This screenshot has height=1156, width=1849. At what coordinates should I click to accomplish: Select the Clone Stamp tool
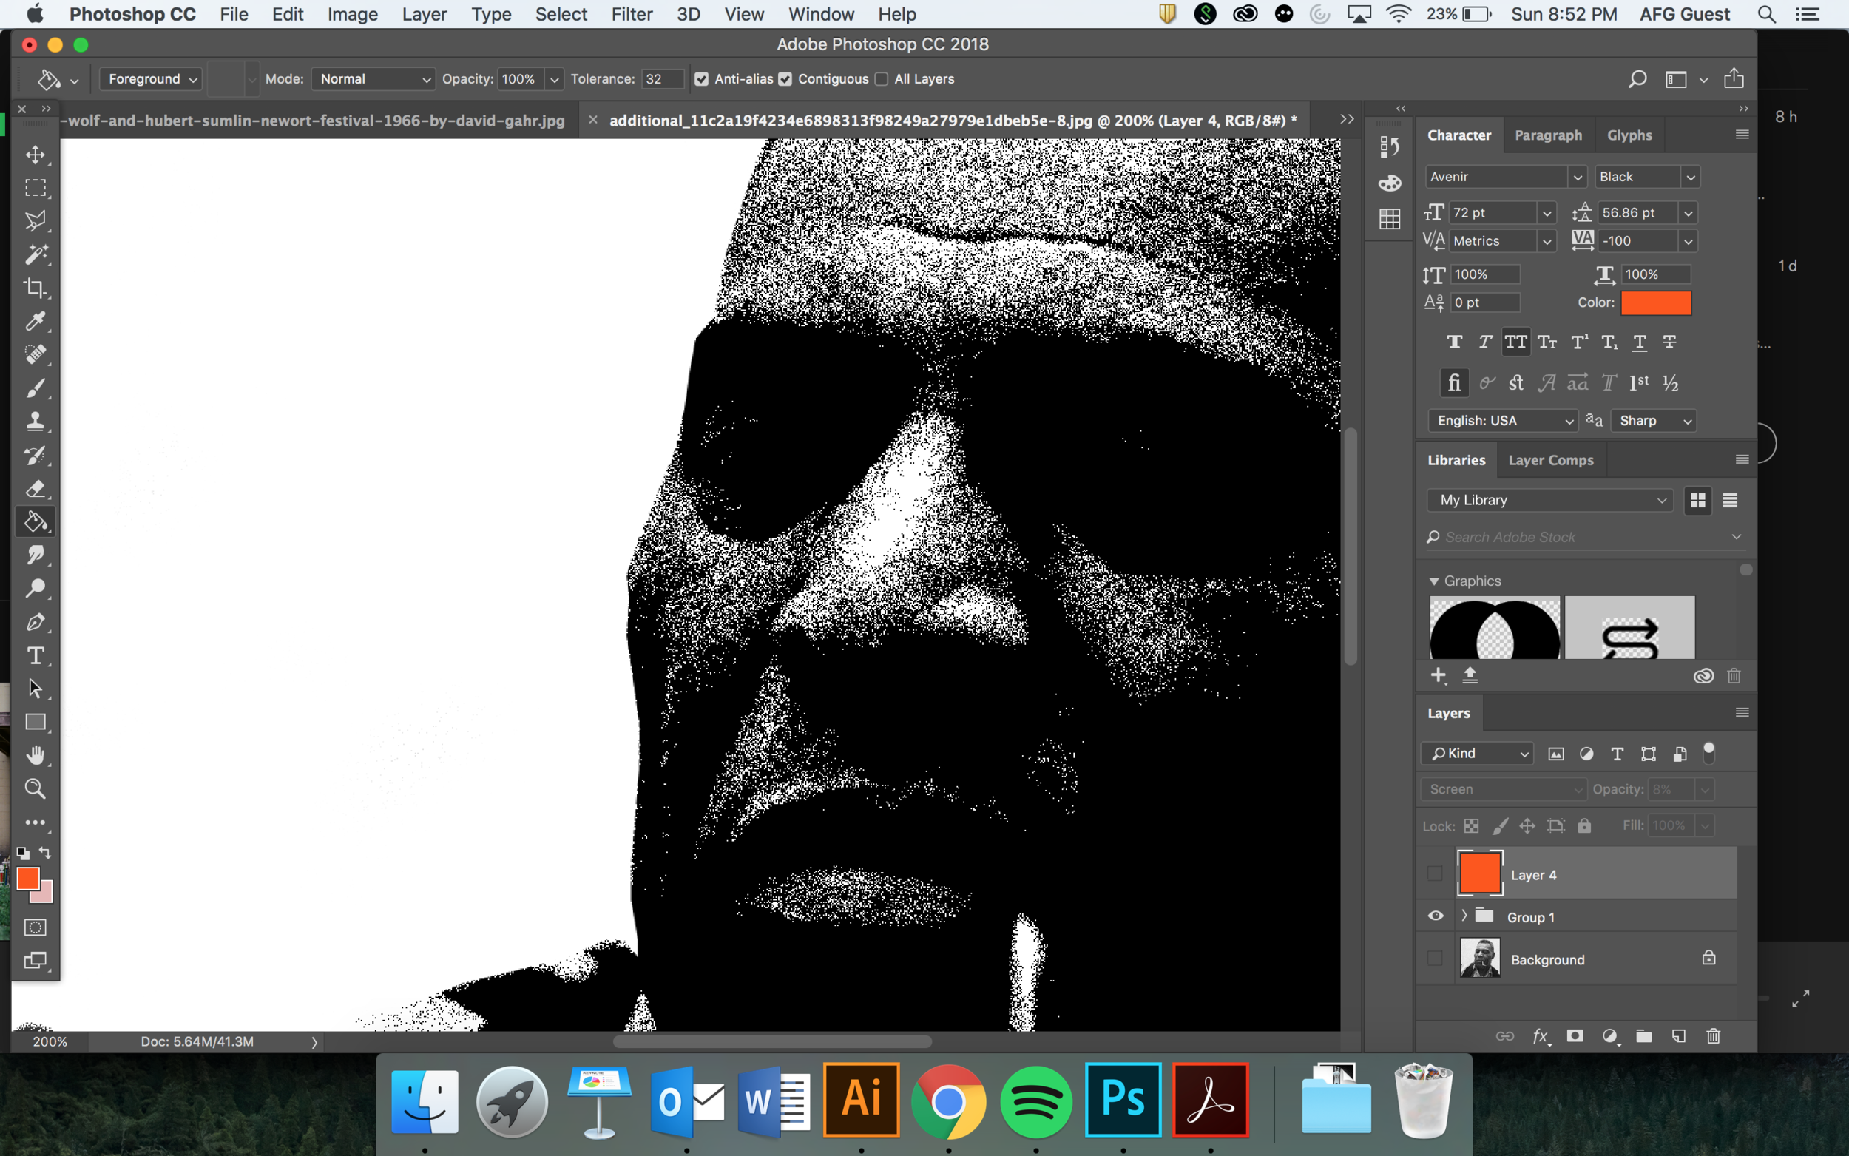tap(36, 422)
